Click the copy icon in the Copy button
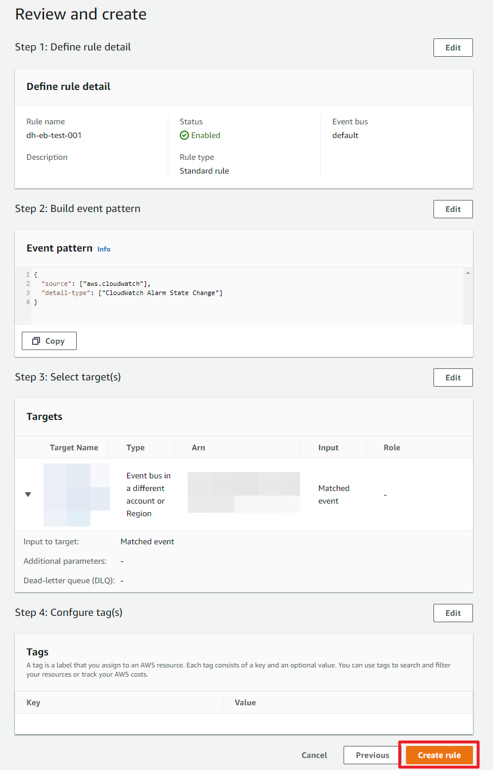The width and height of the screenshot is (493, 770). point(36,341)
